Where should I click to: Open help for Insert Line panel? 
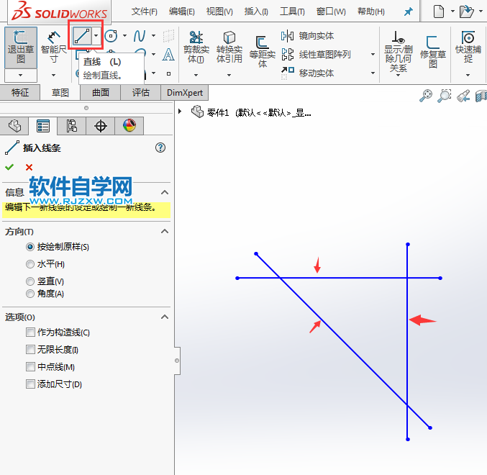click(x=160, y=148)
